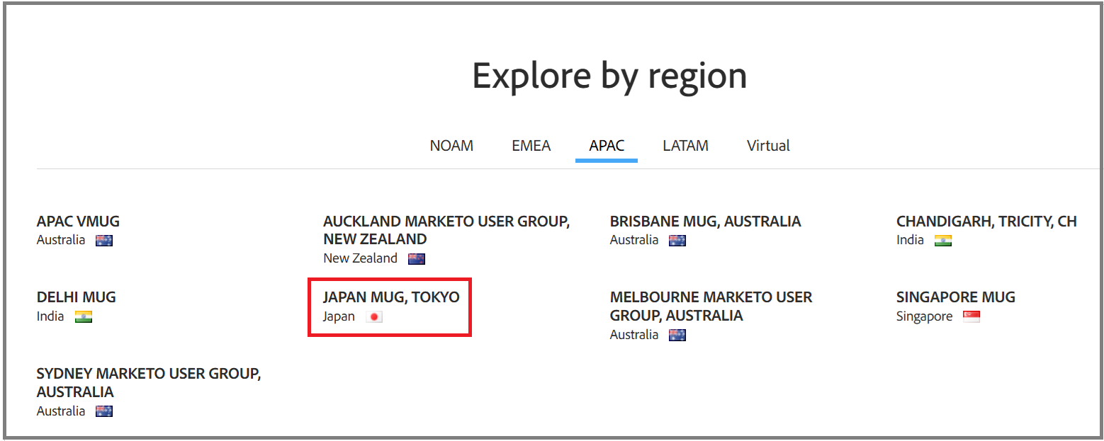Screen dimensions: 1104x441
Task: Open JAPAN MUG, TOKYO
Action: 391,297
